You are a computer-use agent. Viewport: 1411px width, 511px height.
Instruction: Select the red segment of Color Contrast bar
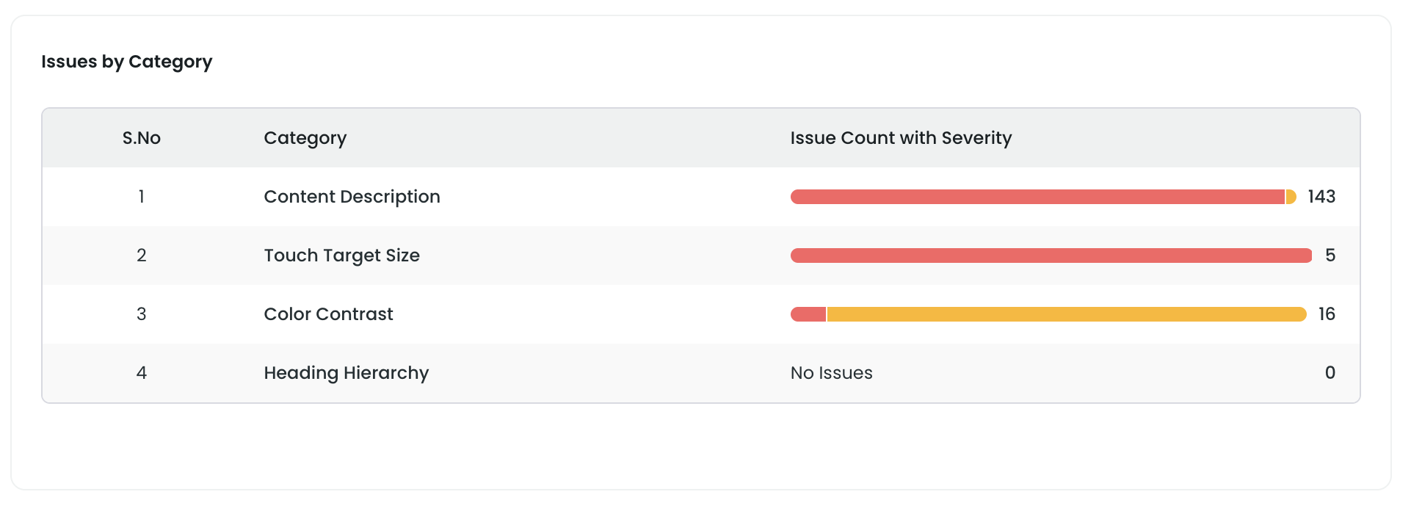pos(808,314)
